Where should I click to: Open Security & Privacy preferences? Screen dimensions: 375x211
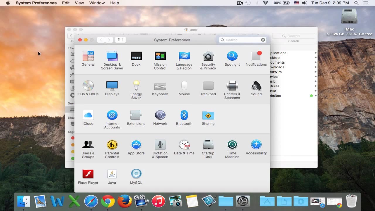point(208,60)
